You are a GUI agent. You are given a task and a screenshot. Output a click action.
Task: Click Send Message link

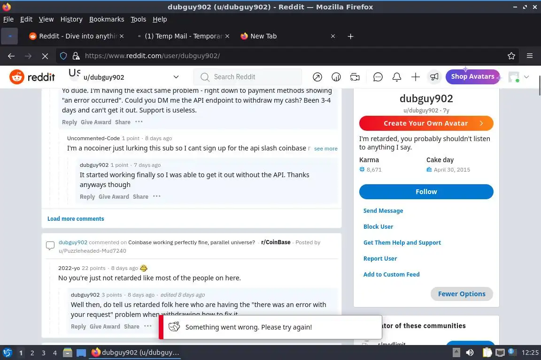383,210
